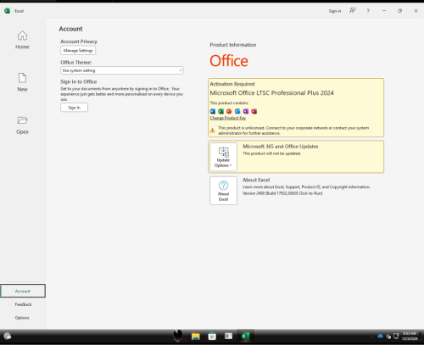
Task: Open the feedback icon next to Sign in
Action: (x=352, y=11)
